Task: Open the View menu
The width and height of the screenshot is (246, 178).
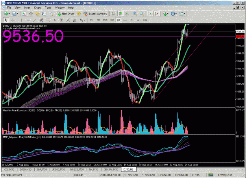Action: click(17, 7)
